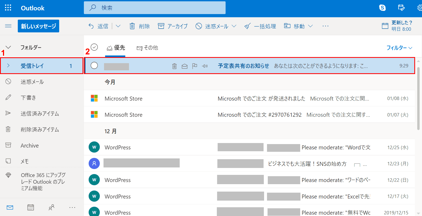Open the メモ notes folder
422x216 pixels.
coord(42,161)
